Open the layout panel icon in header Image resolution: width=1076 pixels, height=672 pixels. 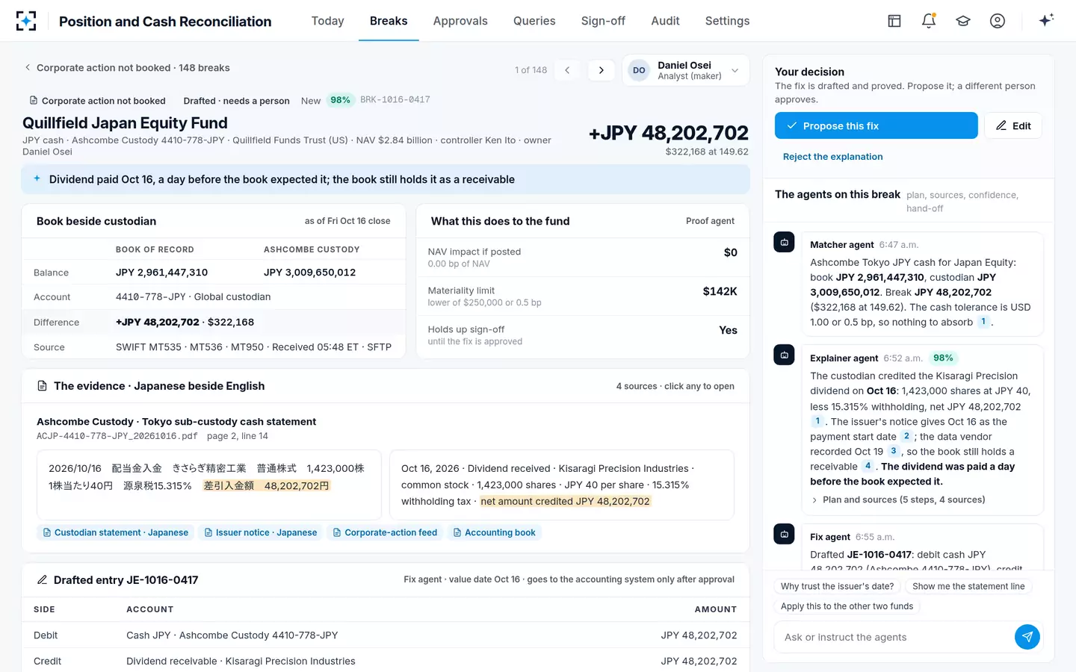pos(894,21)
